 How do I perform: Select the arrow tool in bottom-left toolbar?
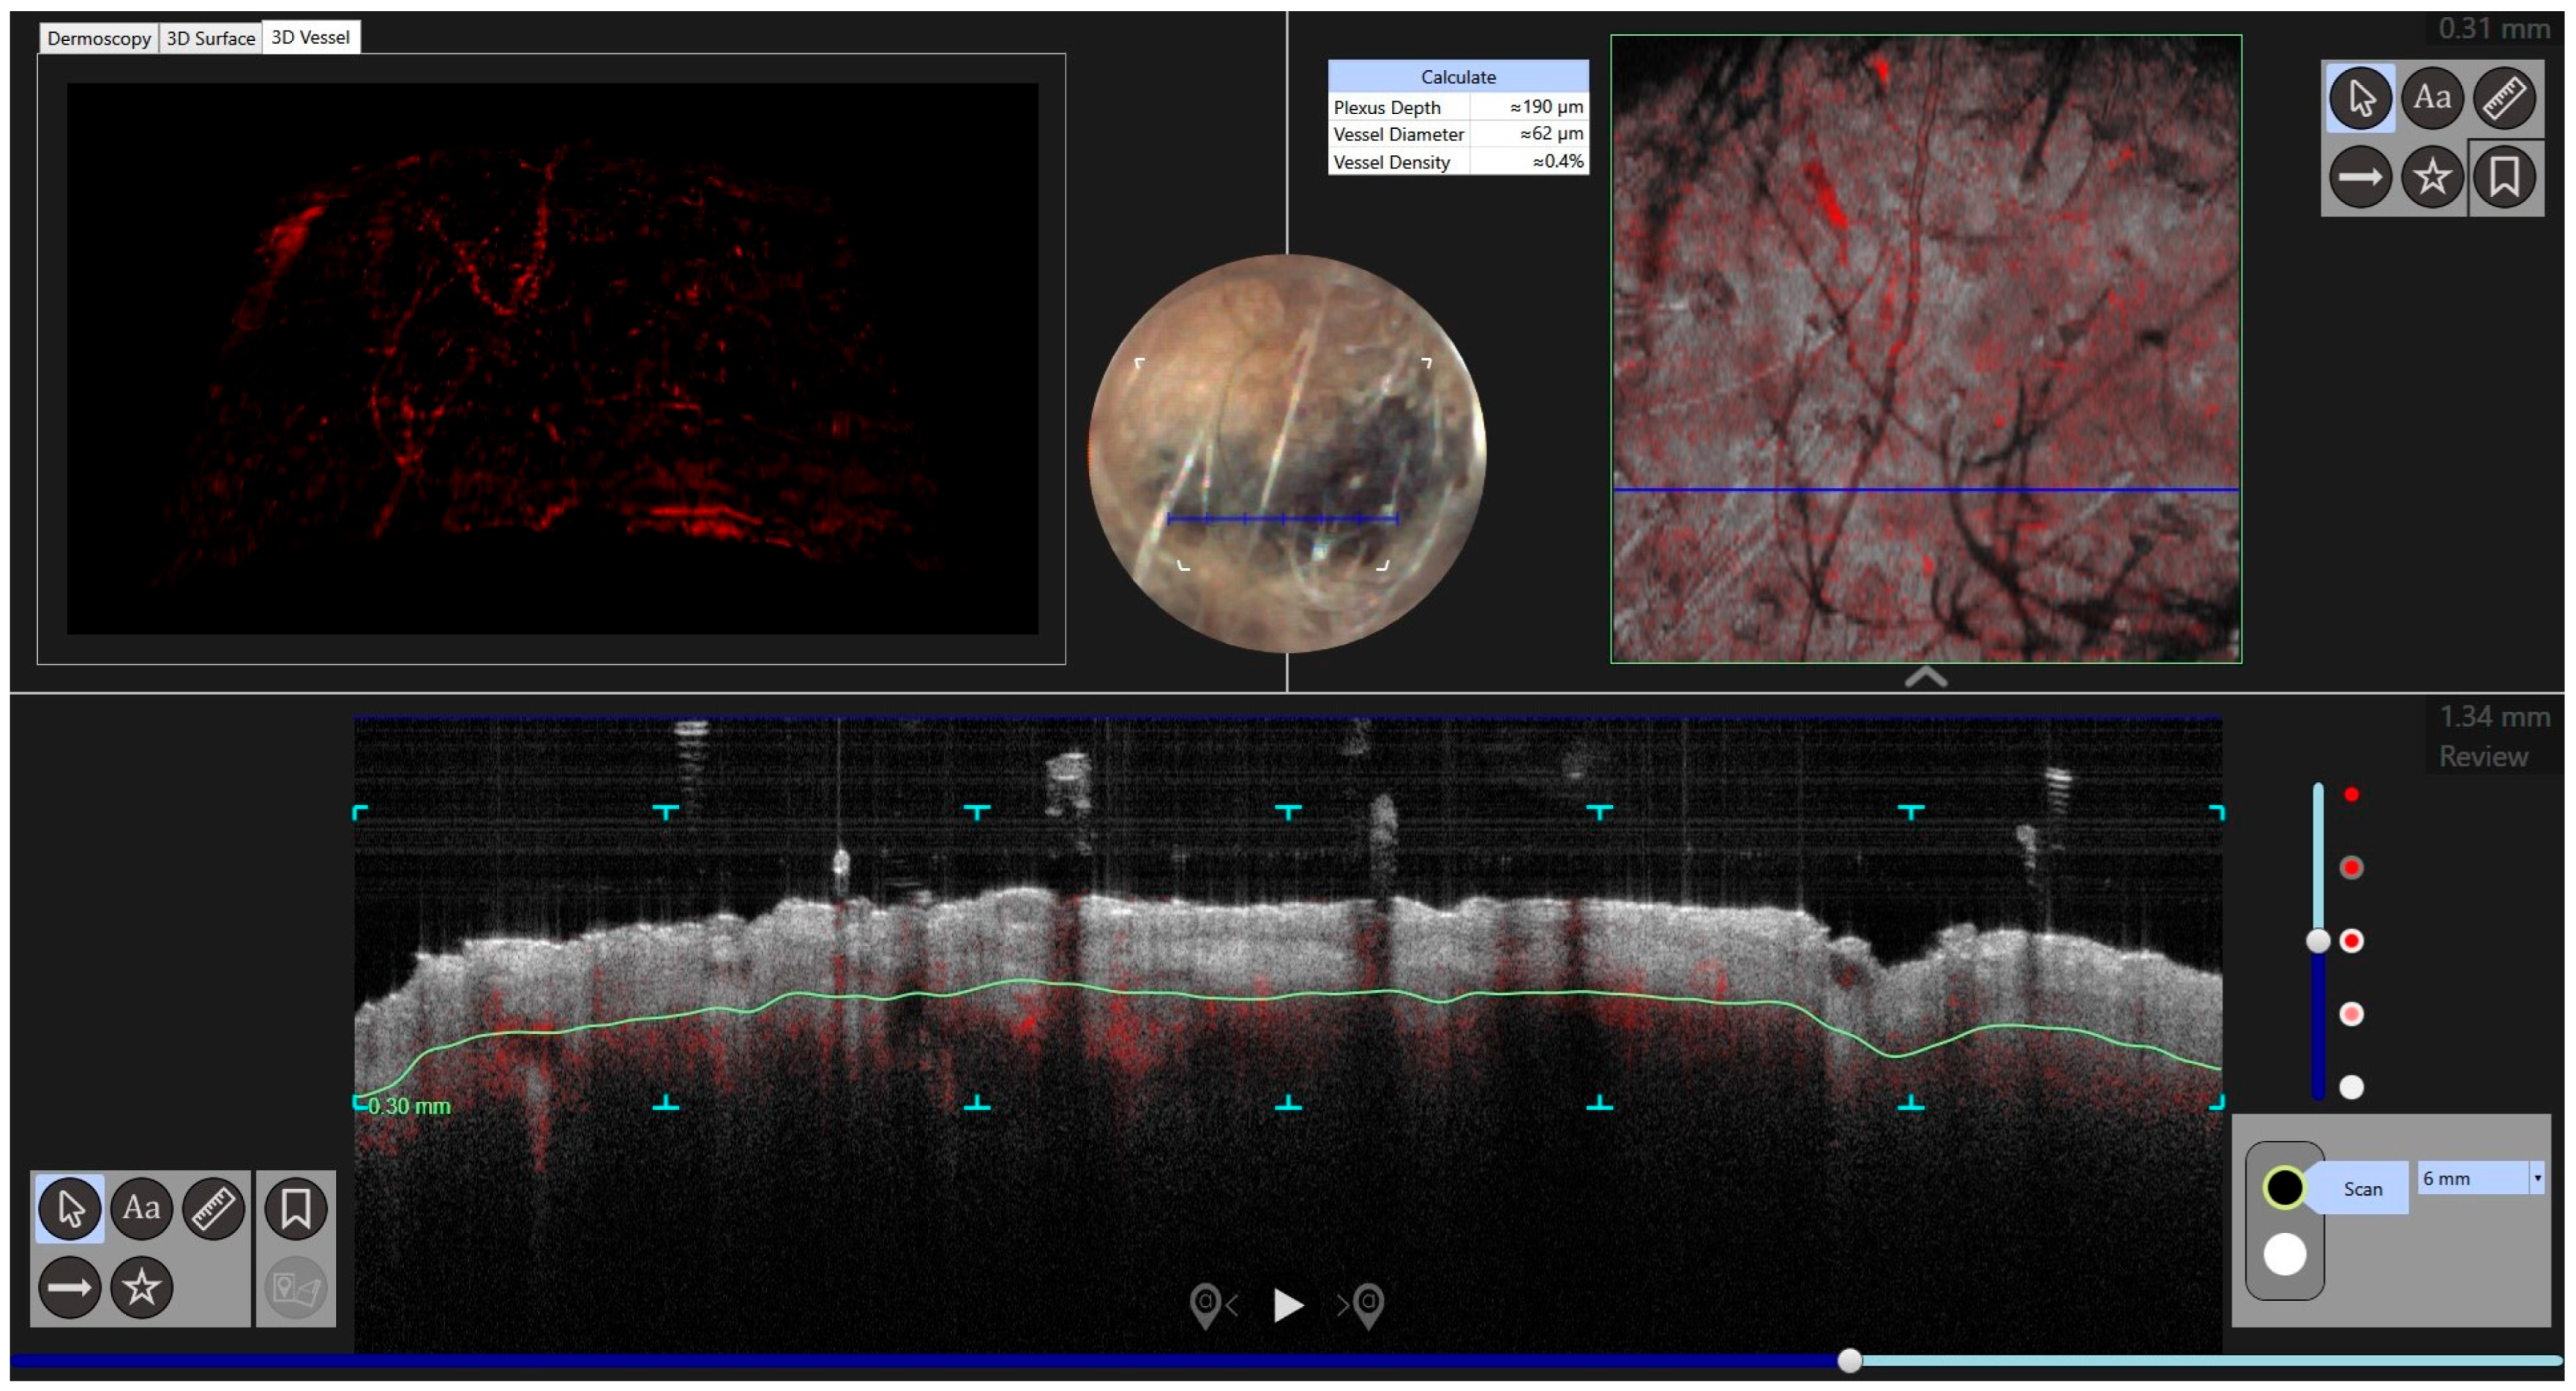coord(69,1287)
